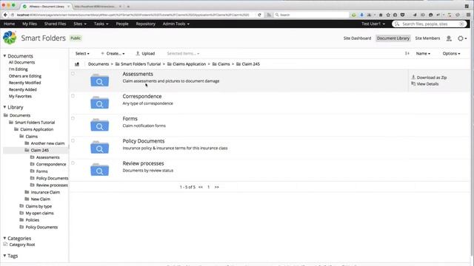Switch to Site Dashboard
This screenshot has width=474, height=266.
357,38
